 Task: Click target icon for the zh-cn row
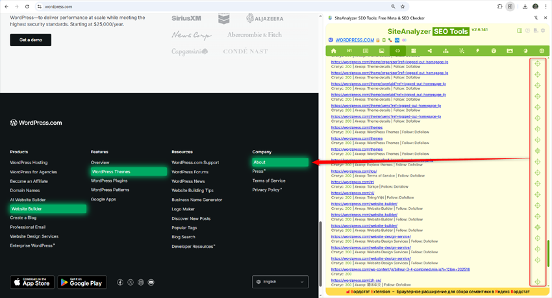[x=538, y=282]
